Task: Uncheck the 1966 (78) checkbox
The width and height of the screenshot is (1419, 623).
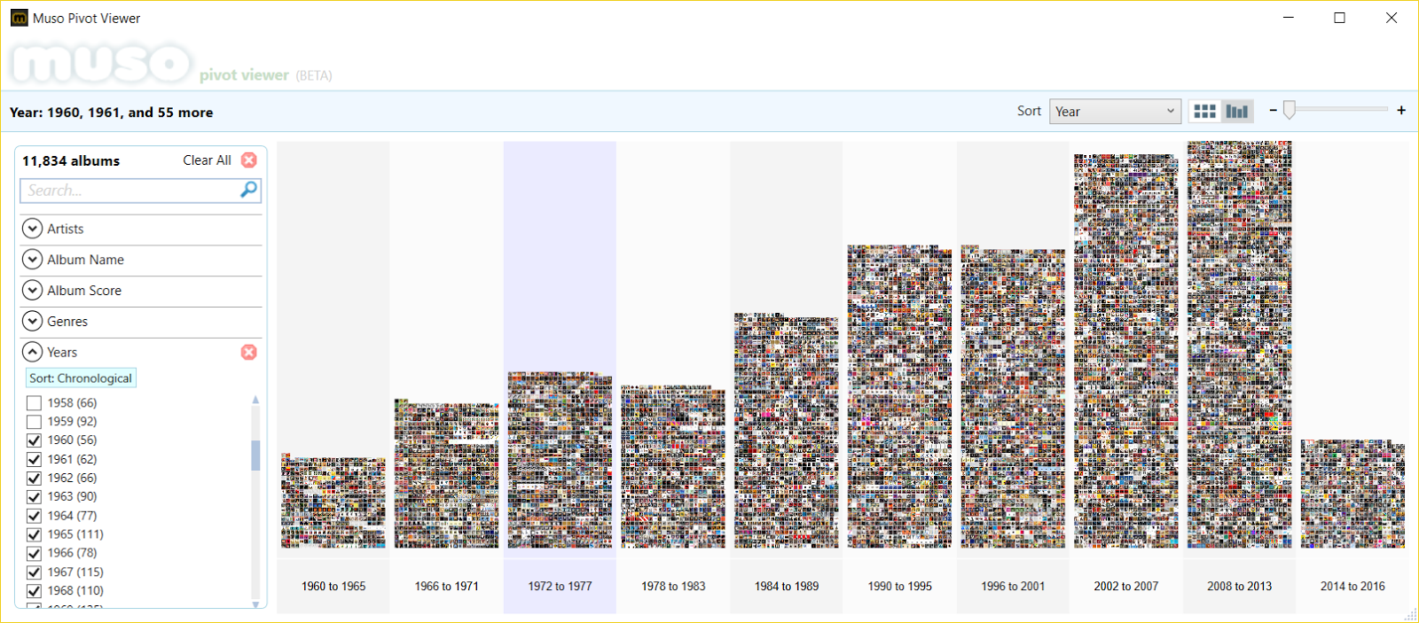Action: [34, 553]
